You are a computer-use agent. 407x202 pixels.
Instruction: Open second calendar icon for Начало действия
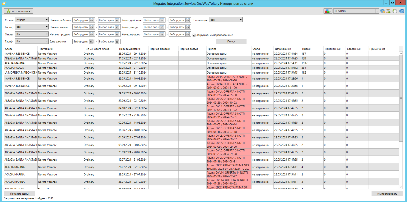coord(117,20)
